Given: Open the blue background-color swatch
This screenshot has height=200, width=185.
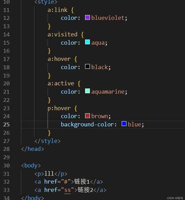Looking at the screenshot, I should [x=124, y=124].
